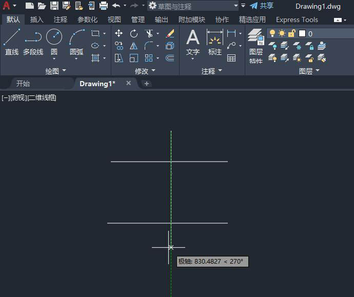Toggle layer 0 on/off lightbulb
Viewport: 354px width, 297px height.
[x=272, y=33]
